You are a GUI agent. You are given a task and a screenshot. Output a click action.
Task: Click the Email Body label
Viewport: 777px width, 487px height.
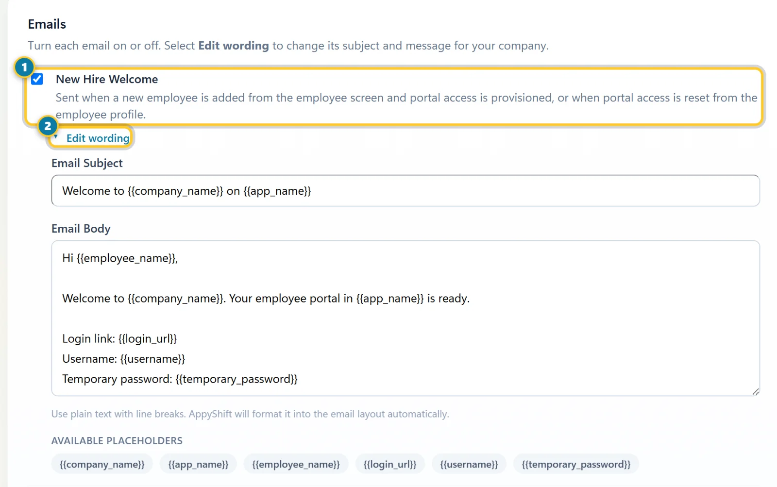coord(81,229)
